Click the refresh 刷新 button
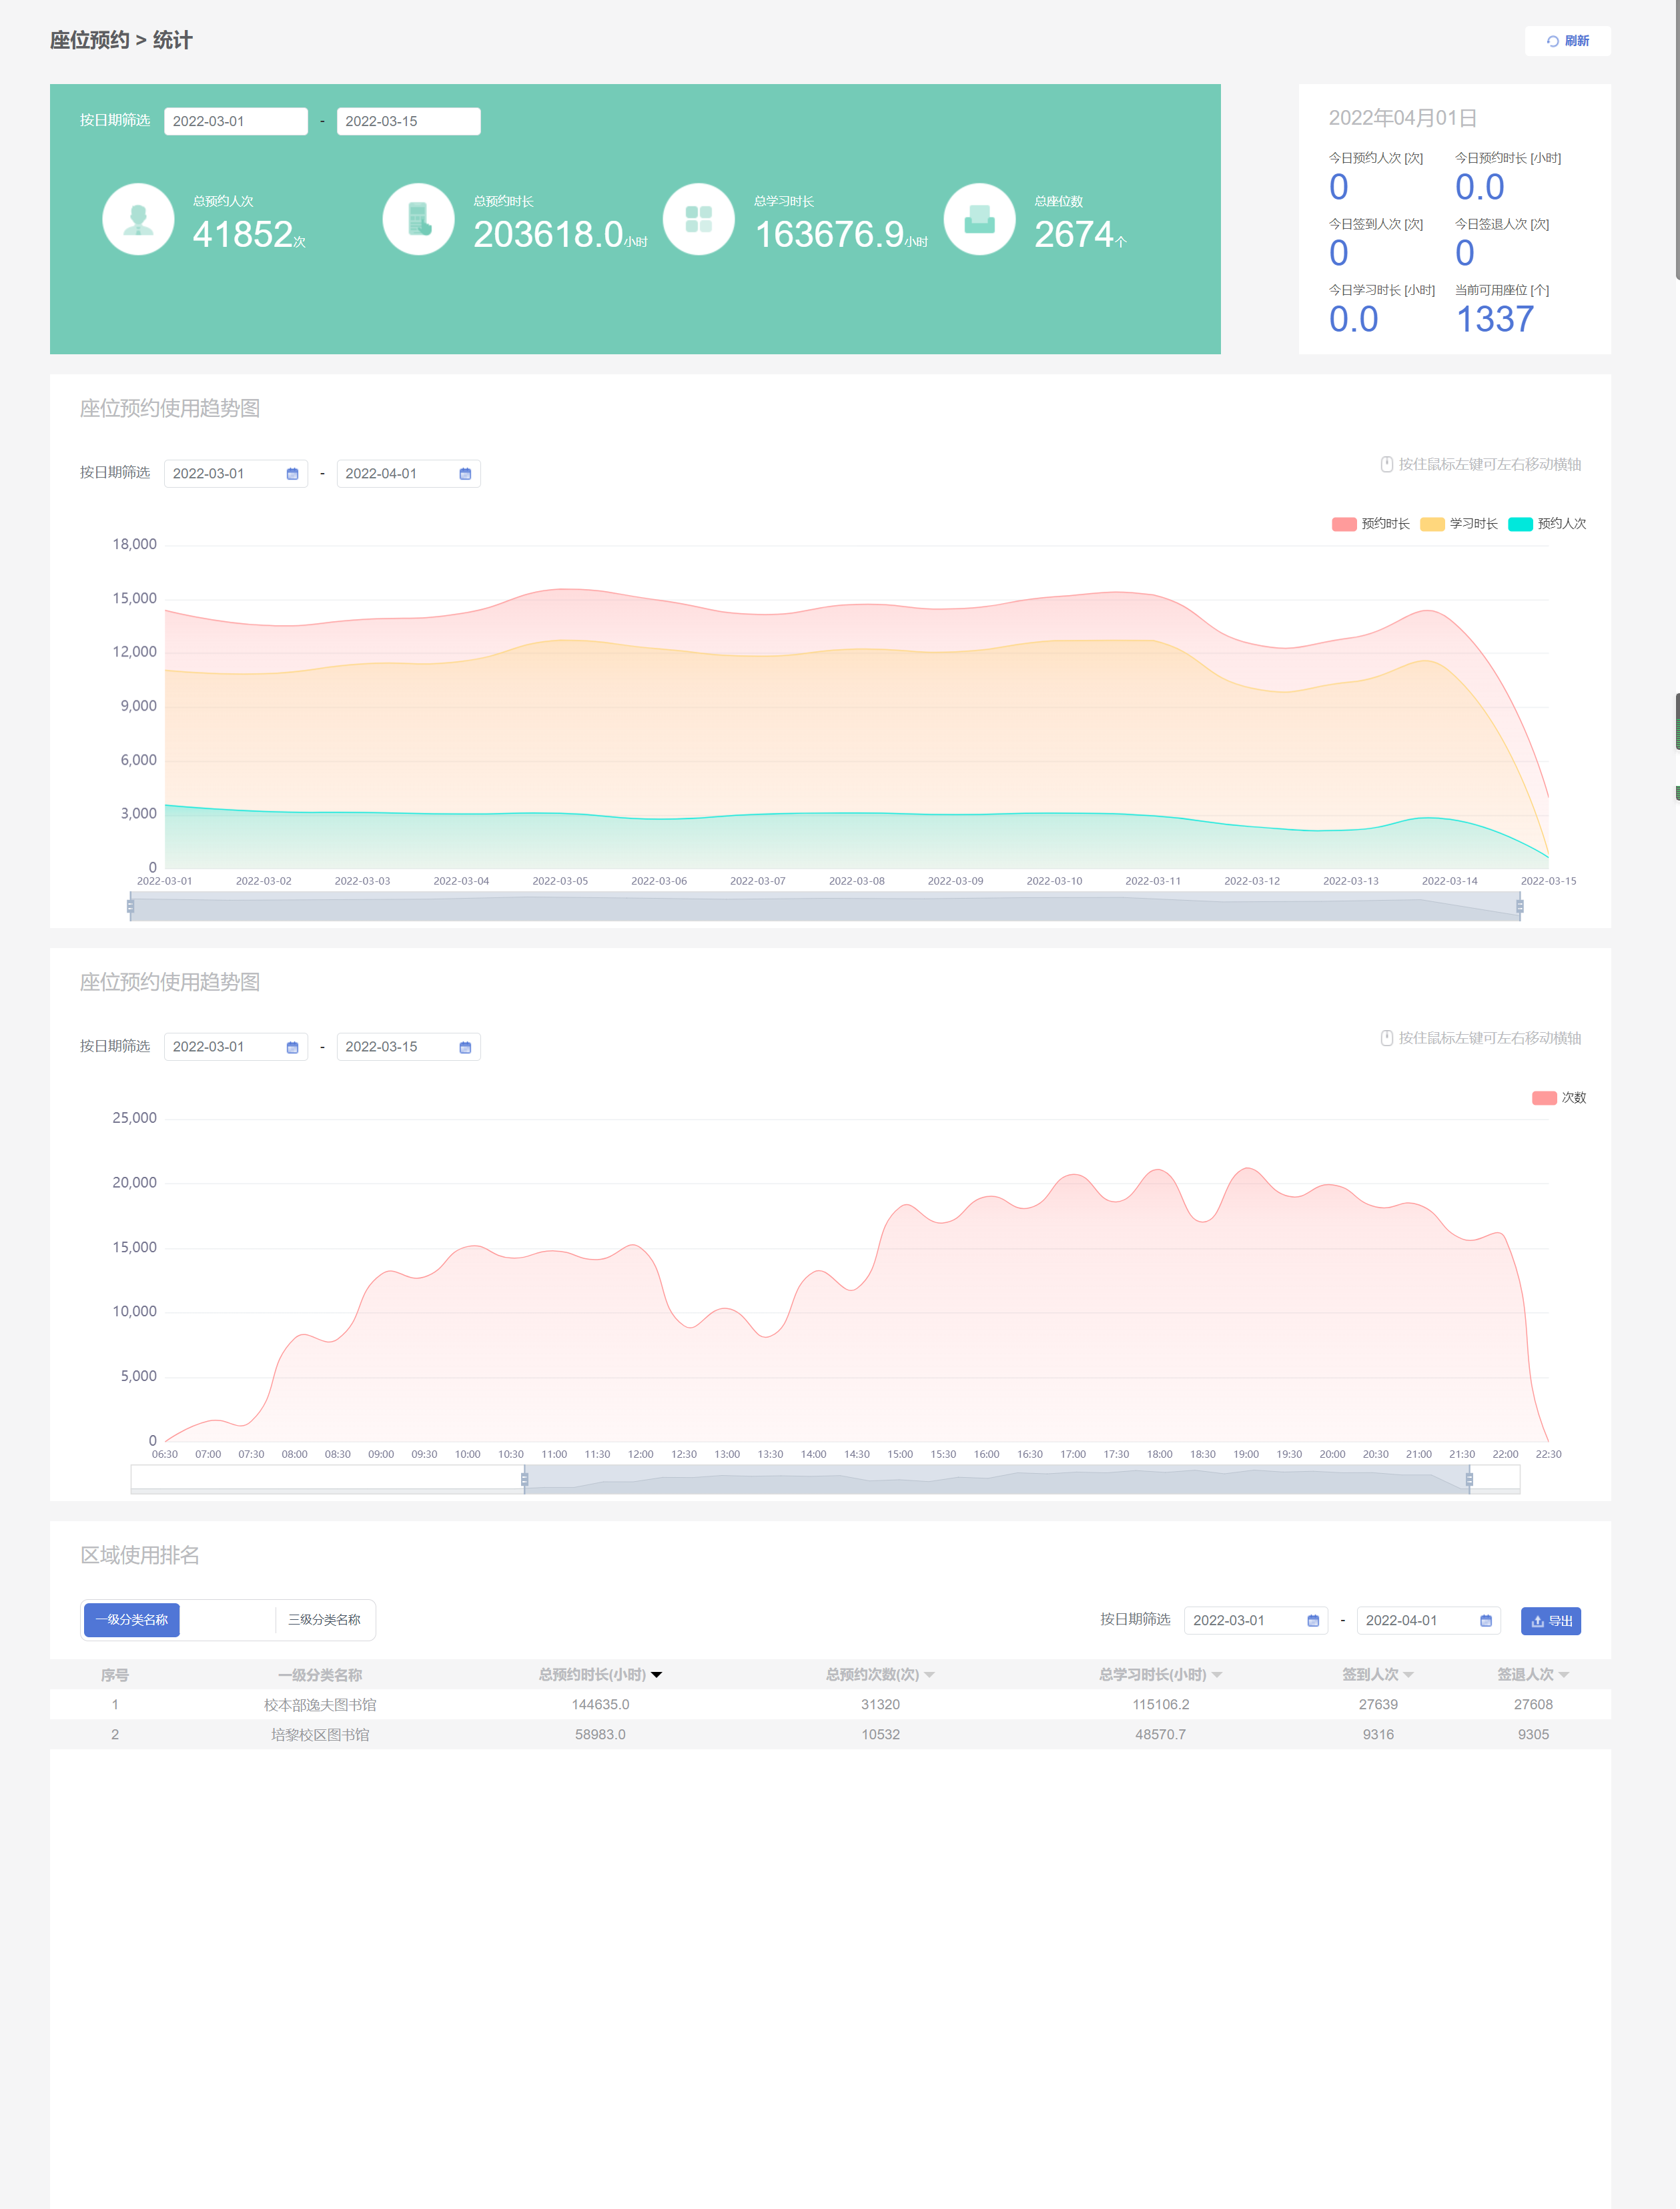 (x=1567, y=41)
